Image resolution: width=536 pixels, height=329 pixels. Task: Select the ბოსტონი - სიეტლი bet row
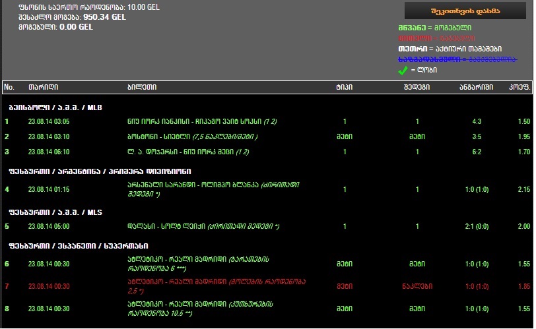point(267,137)
